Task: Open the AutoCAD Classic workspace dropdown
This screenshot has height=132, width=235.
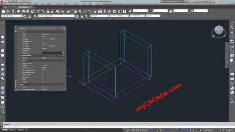Action: pos(12,16)
